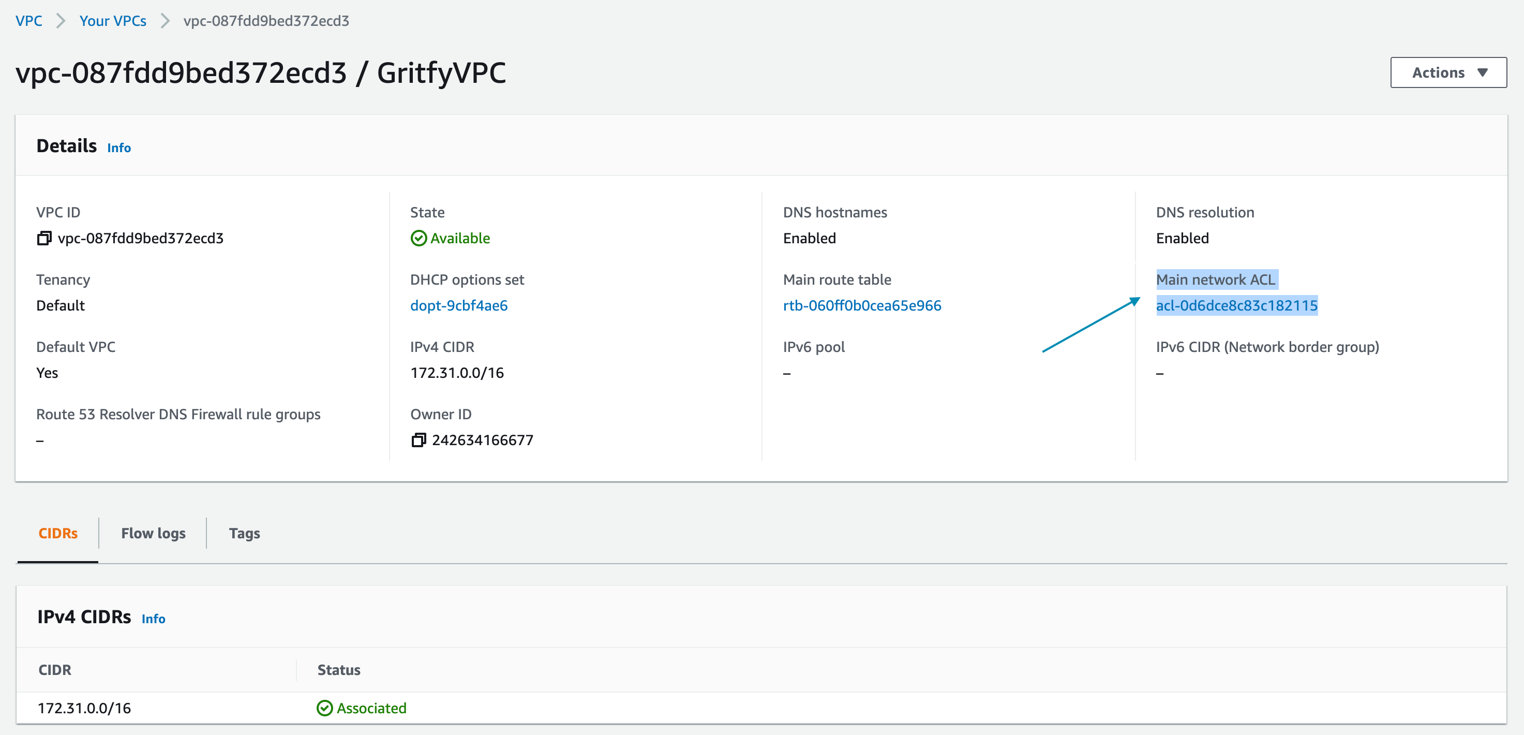Click the Main network ACL label
This screenshot has height=735, width=1524.
coord(1216,280)
